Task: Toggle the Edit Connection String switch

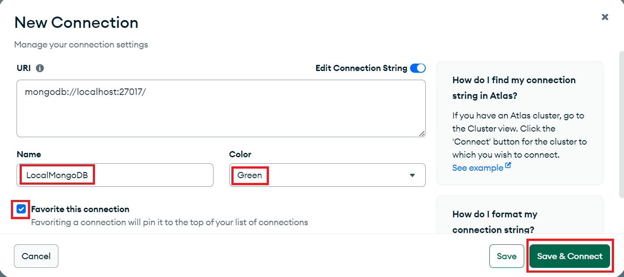Action: [x=418, y=68]
